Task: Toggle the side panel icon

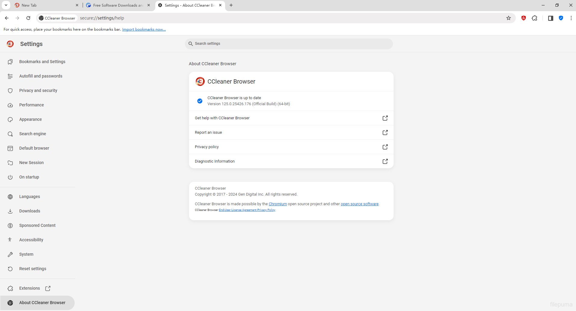Action: [x=550, y=18]
